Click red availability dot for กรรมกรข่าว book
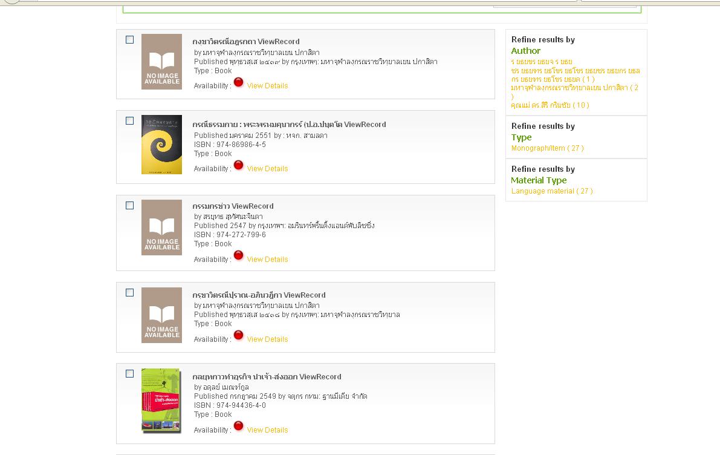Image resolution: width=720 pixels, height=455 pixels. pyautogui.click(x=239, y=256)
